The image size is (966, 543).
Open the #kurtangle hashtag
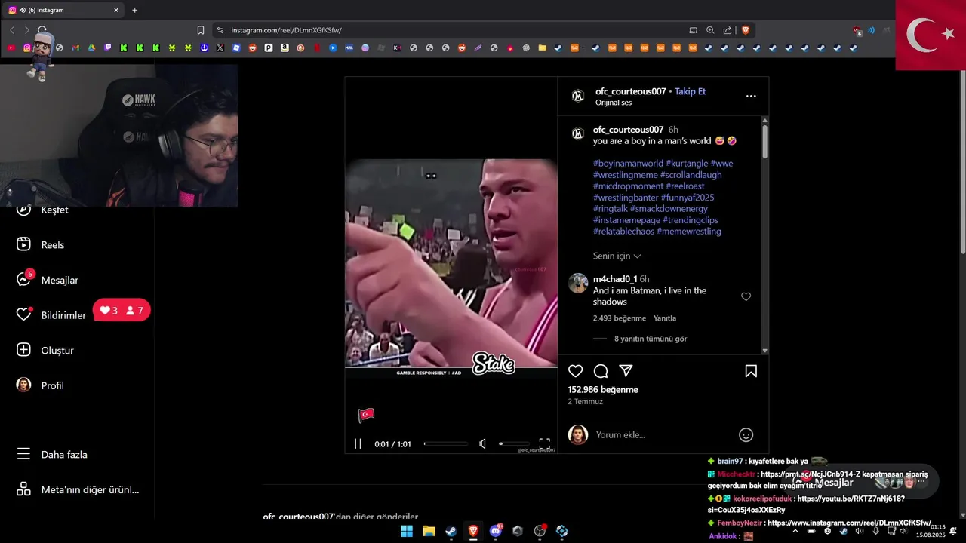687,163
